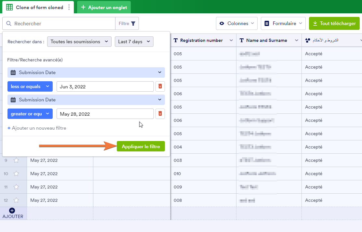
Task: Switch to Clone of form cloned tab
Action: tap(39, 7)
